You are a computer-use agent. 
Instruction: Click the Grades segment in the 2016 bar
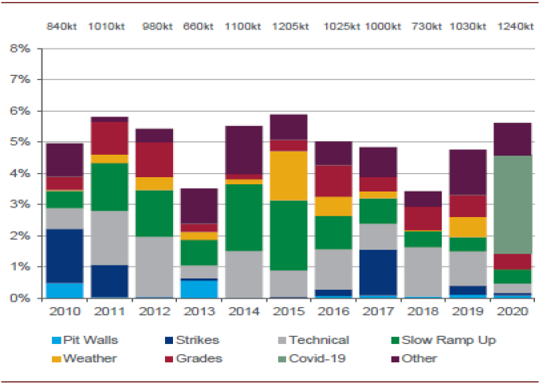(x=333, y=181)
